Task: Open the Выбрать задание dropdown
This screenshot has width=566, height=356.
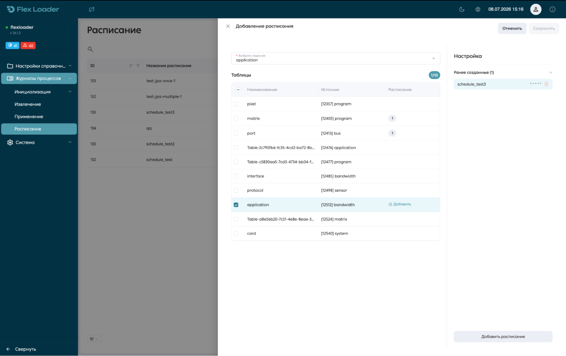Action: point(336,58)
